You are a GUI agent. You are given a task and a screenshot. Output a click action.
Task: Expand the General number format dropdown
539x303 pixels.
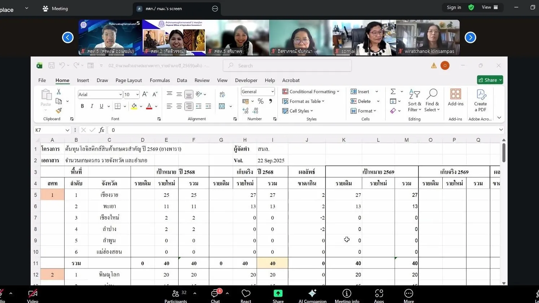coord(272,92)
